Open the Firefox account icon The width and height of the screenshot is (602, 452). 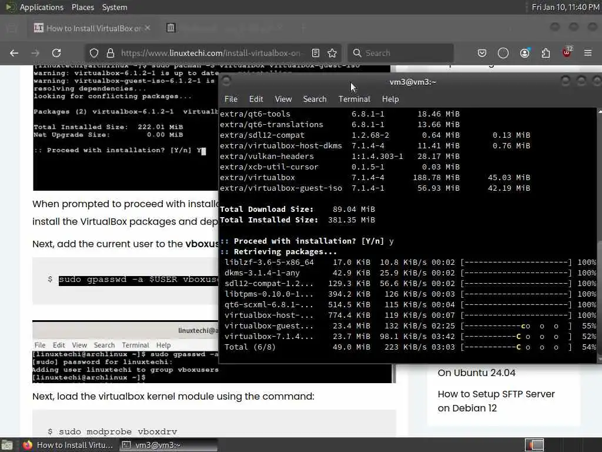524,53
